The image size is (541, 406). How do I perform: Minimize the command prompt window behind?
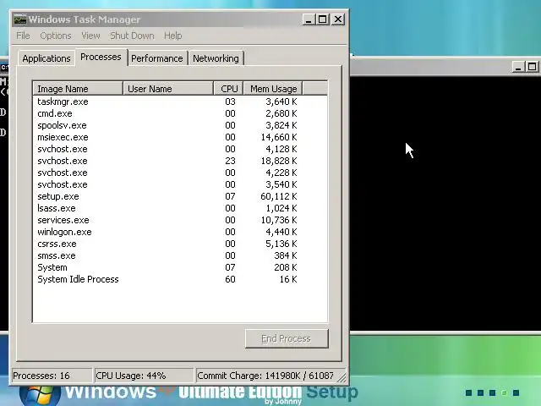pos(517,67)
